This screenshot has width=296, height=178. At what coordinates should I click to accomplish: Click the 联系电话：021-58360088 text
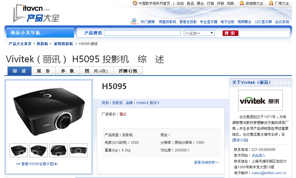point(255,149)
